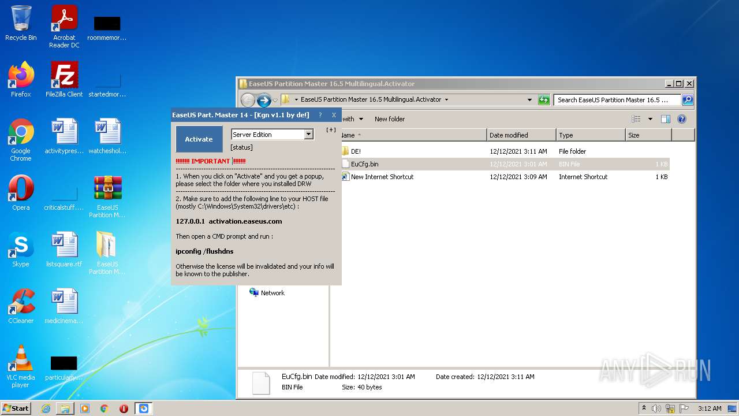The image size is (739, 416).
Task: Click Chrome icon in taskbar
Action: [104, 408]
